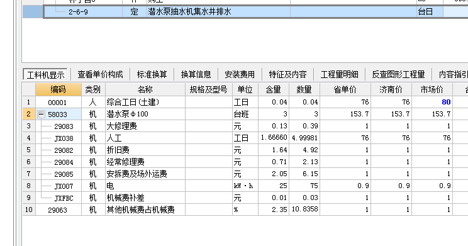Click 75 数量 cell in 电 row
The height and width of the screenshot is (246, 468).
(x=304, y=186)
